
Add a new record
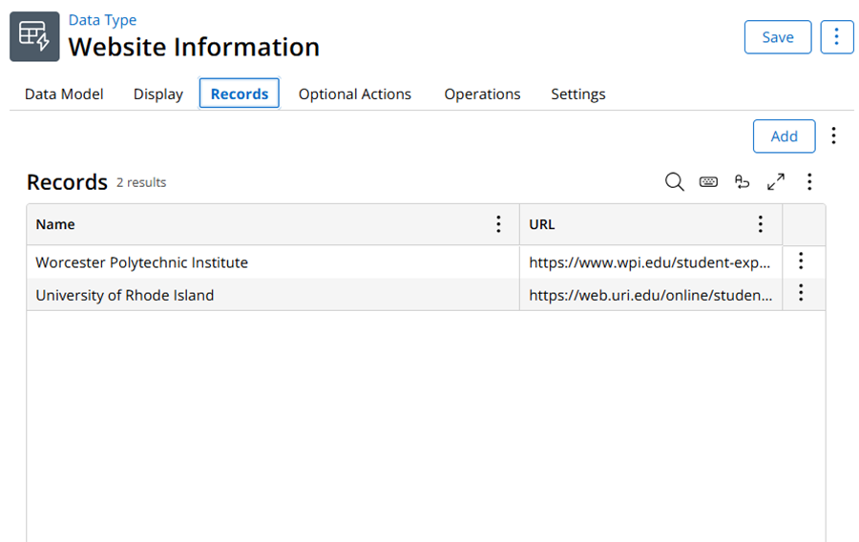(785, 136)
